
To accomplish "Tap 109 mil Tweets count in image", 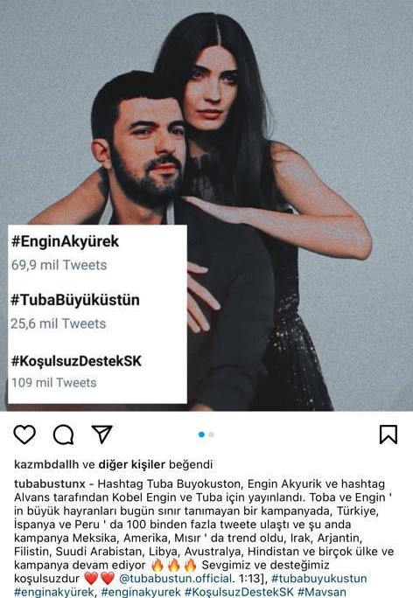I will (x=54, y=383).
